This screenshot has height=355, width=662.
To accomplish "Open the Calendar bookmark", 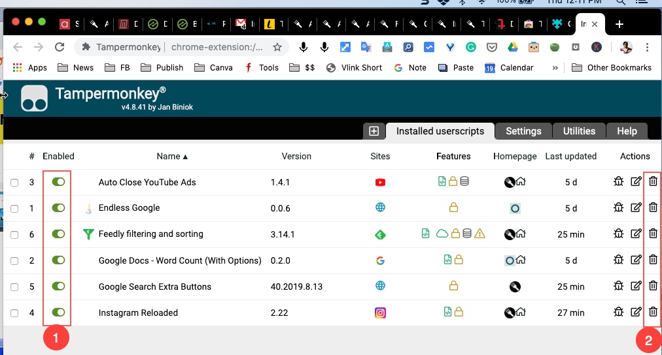I will [x=509, y=67].
